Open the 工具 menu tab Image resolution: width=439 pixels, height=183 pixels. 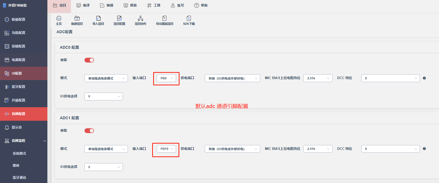pos(154,5)
